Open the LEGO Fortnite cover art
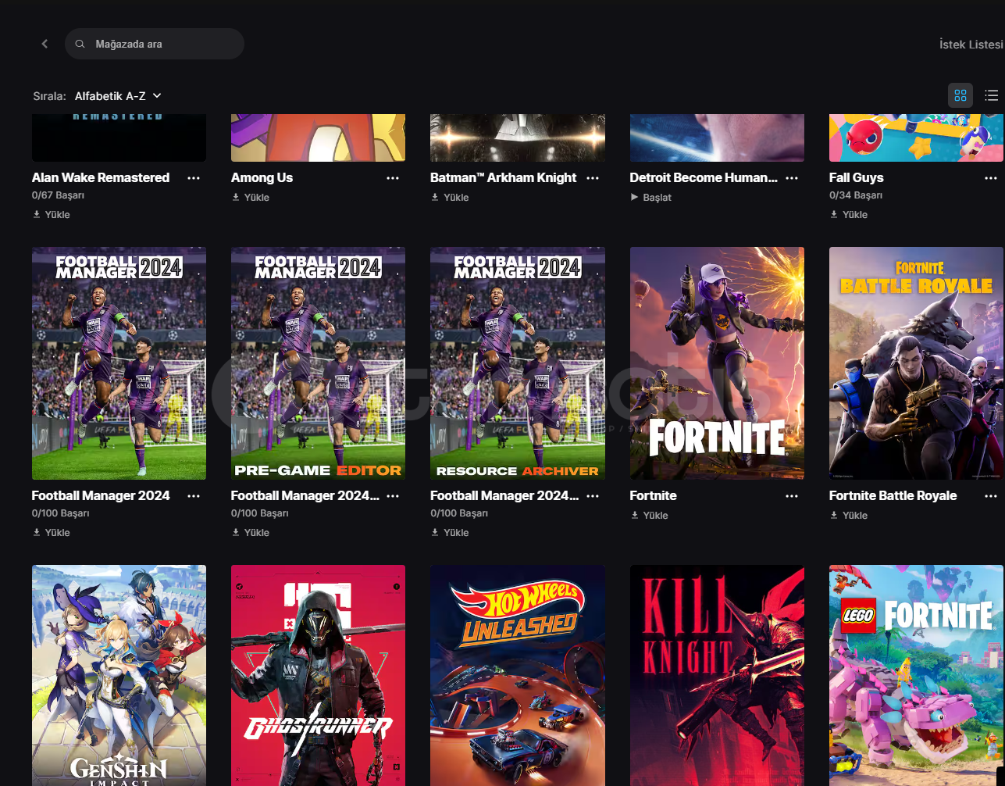Screen dimensions: 1005x786 916,675
